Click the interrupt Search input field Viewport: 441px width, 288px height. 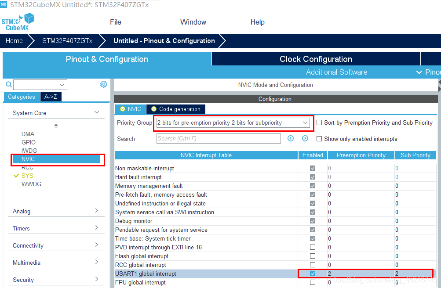point(219,138)
